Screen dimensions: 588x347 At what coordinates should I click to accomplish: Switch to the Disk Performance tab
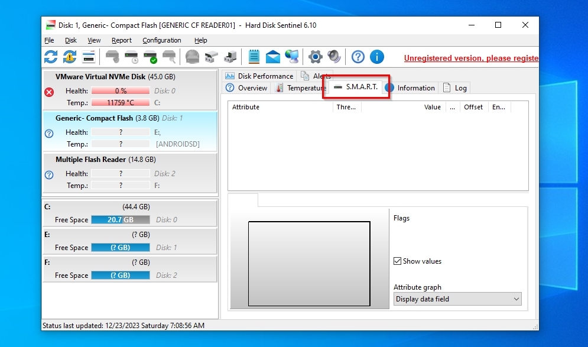[x=259, y=76]
